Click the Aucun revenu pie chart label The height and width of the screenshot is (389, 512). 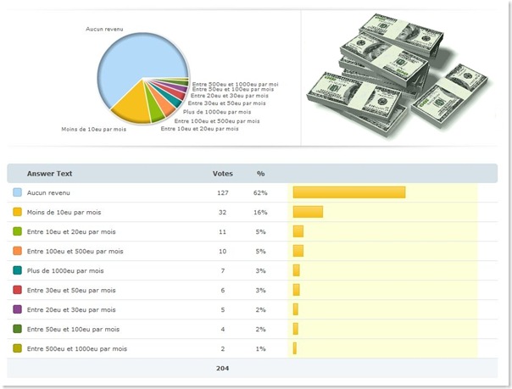tap(104, 29)
